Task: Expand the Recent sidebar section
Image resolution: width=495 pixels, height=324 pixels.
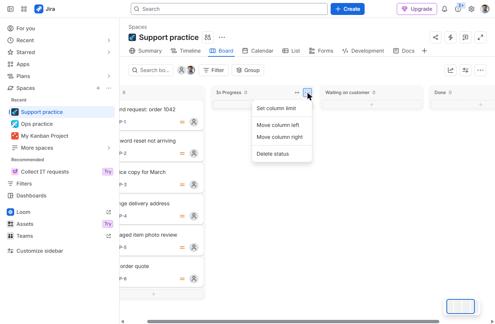Action: pyautogui.click(x=109, y=40)
